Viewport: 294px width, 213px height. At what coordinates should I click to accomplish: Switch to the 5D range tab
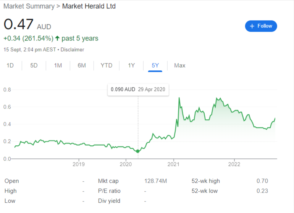[34, 65]
